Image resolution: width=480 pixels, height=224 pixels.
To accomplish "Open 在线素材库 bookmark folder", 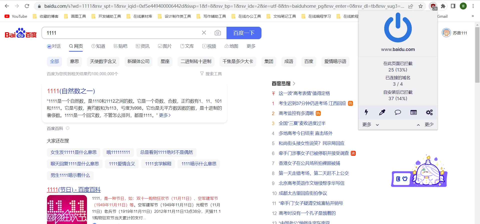I will pos(139,16).
